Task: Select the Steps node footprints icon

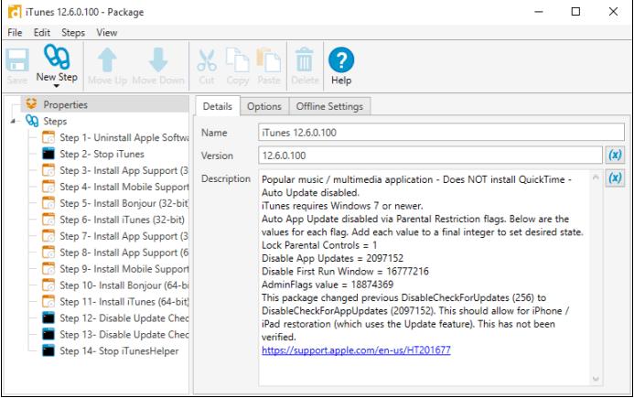Action: click(32, 121)
